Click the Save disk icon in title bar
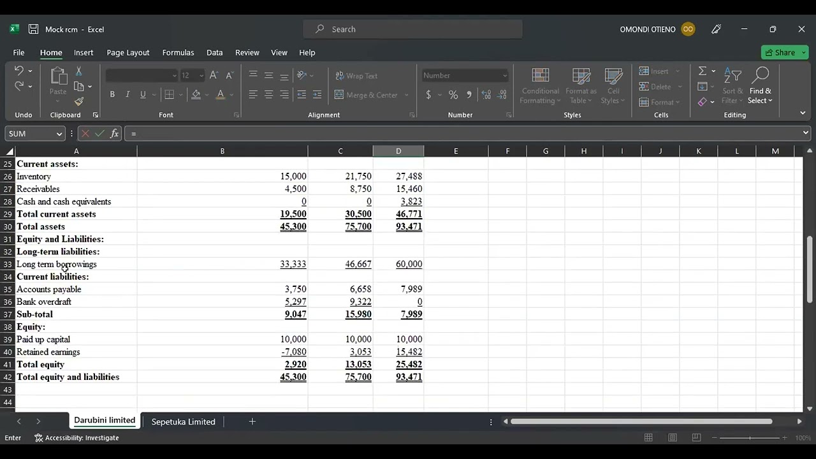 tap(33, 29)
